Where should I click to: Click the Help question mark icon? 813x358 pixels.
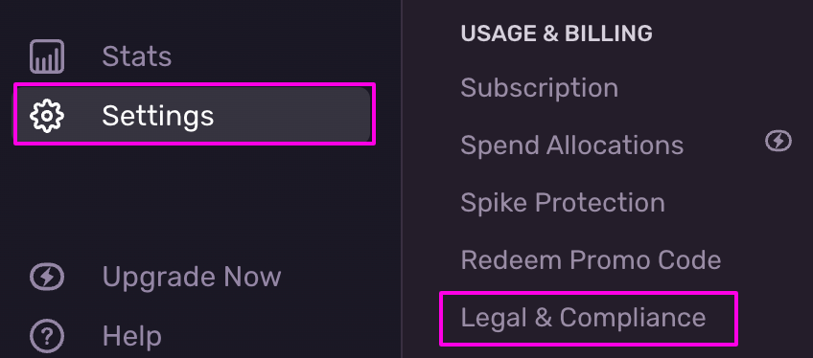click(x=47, y=337)
